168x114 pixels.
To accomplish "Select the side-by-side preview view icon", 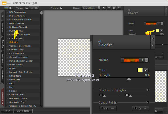I will pos(37,8).
